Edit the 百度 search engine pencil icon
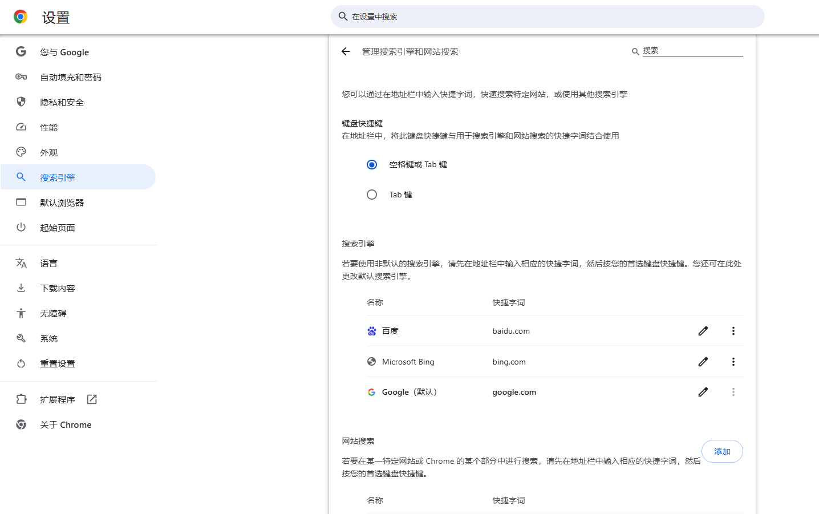The height and width of the screenshot is (514, 819). click(x=703, y=331)
